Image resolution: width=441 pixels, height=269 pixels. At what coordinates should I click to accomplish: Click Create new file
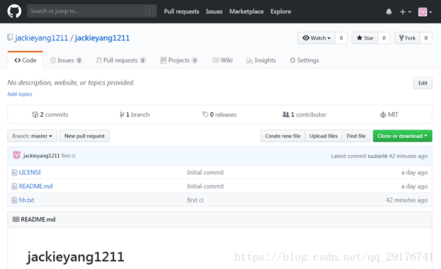[283, 136]
